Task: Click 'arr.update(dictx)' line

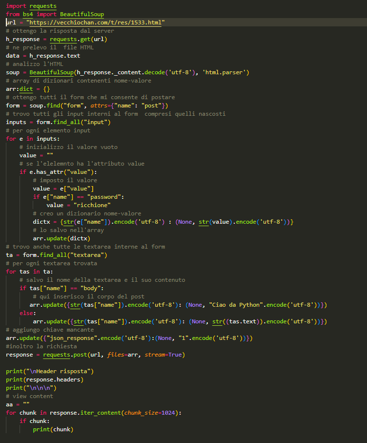Action: [x=61, y=238]
